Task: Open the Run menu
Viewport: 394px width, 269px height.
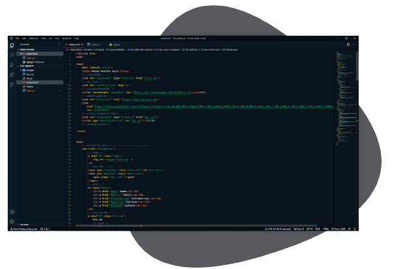Action: [x=57, y=38]
